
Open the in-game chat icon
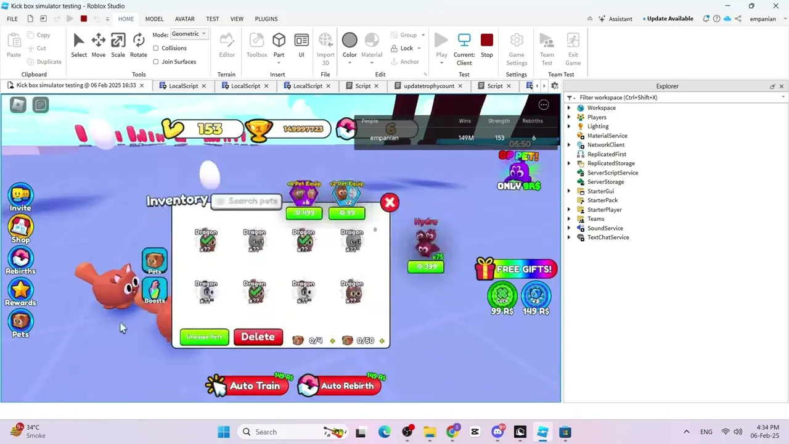tap(41, 105)
